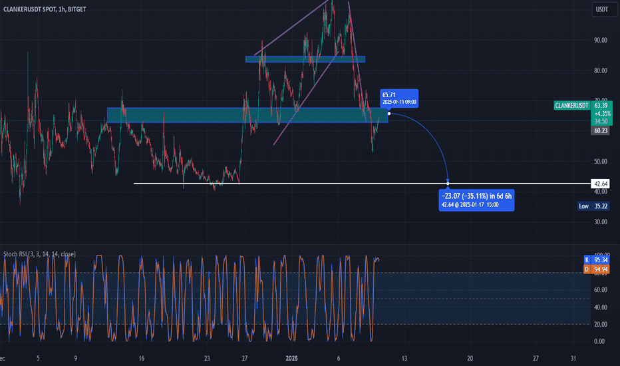Click the 65.71 forecast start callout
Image resolution: width=620 pixels, height=366 pixels.
coord(399,98)
